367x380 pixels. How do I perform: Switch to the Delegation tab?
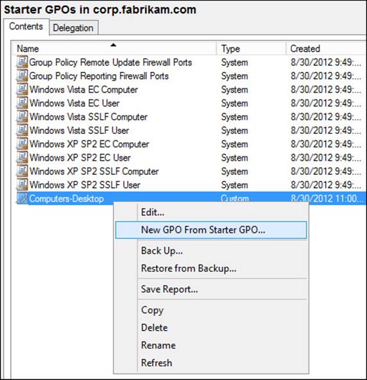73,28
